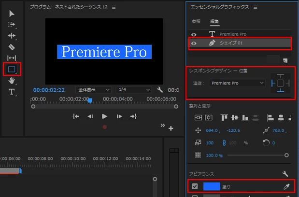Open the 全体表示 zoom level dropdown

(x=94, y=90)
